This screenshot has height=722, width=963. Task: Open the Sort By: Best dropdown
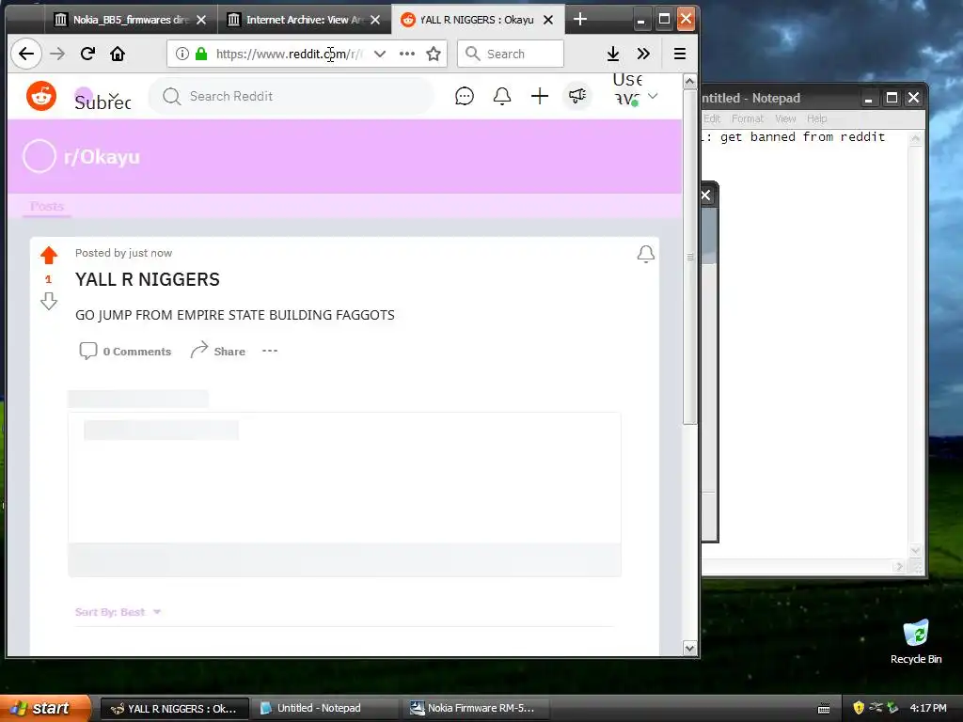(x=118, y=612)
